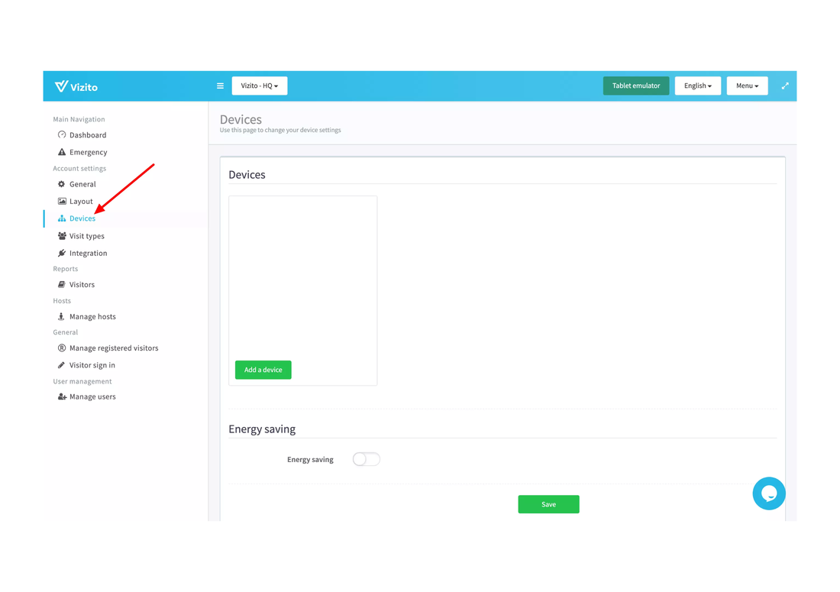Expand the English language dropdown
Screen dimensions: 840x592
[x=697, y=86]
